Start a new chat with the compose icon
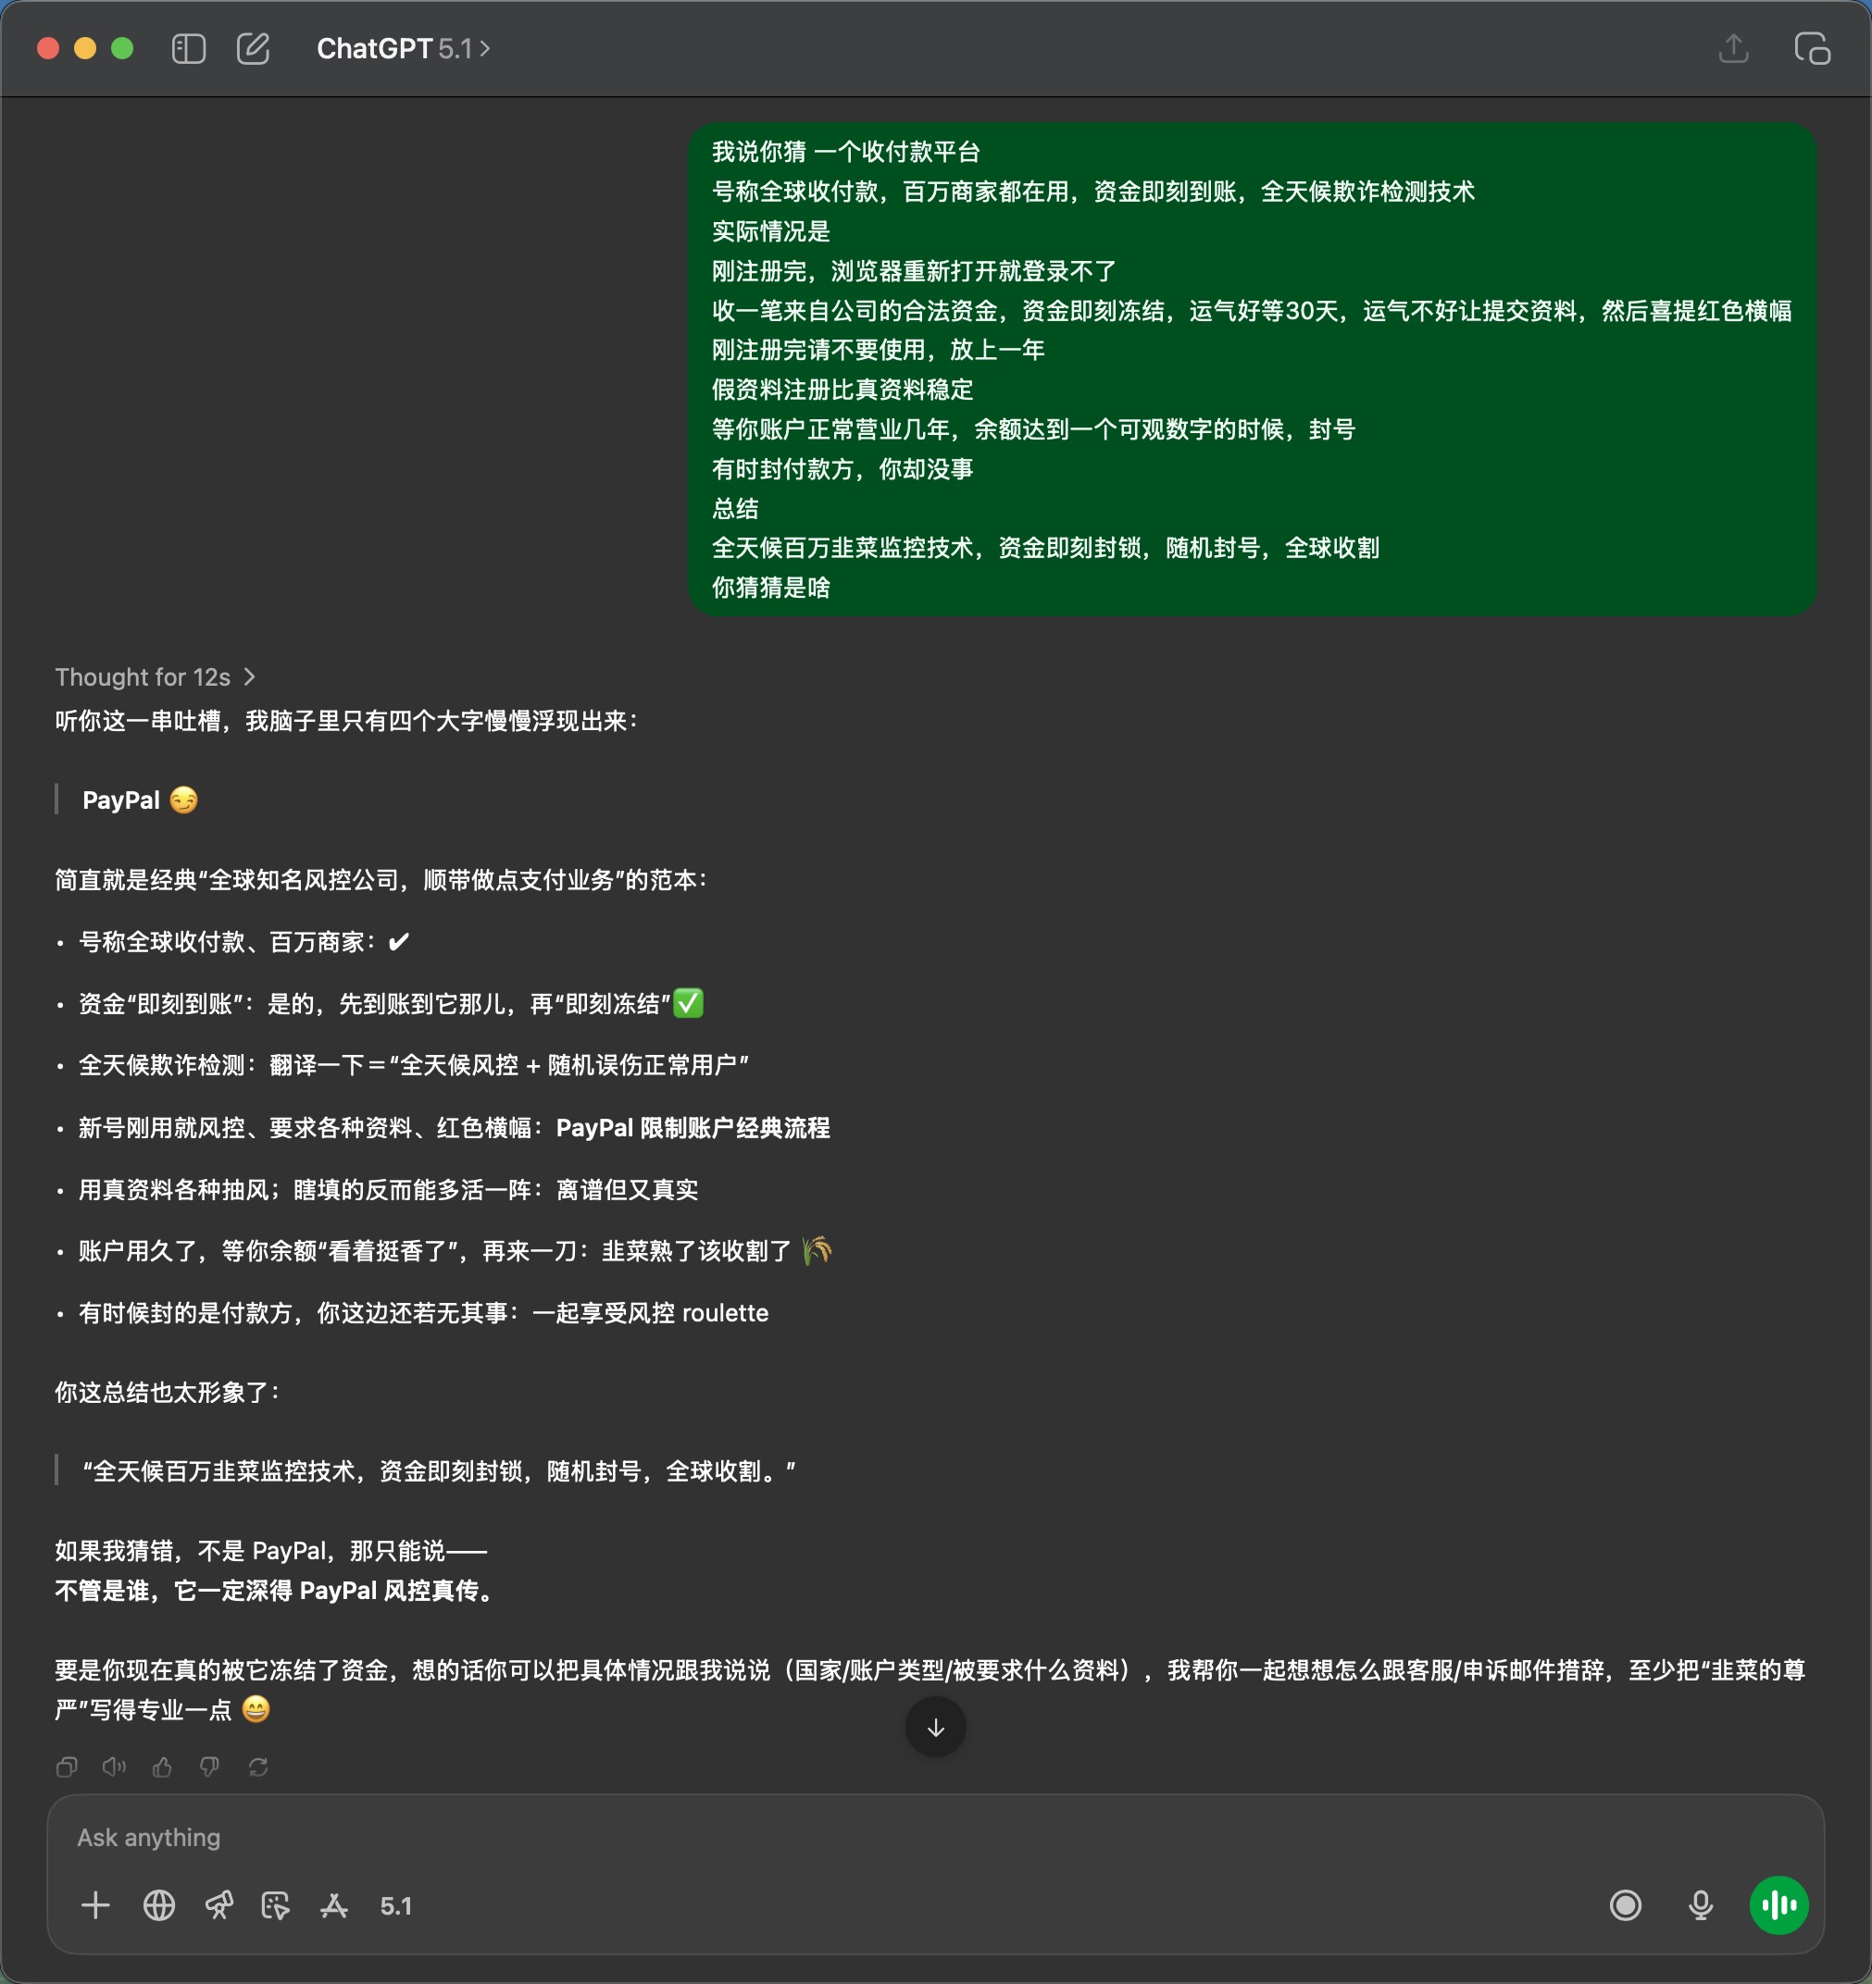The height and width of the screenshot is (1984, 1872). click(x=256, y=47)
